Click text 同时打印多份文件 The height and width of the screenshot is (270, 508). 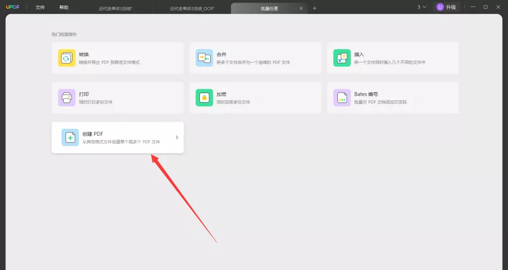(96, 102)
